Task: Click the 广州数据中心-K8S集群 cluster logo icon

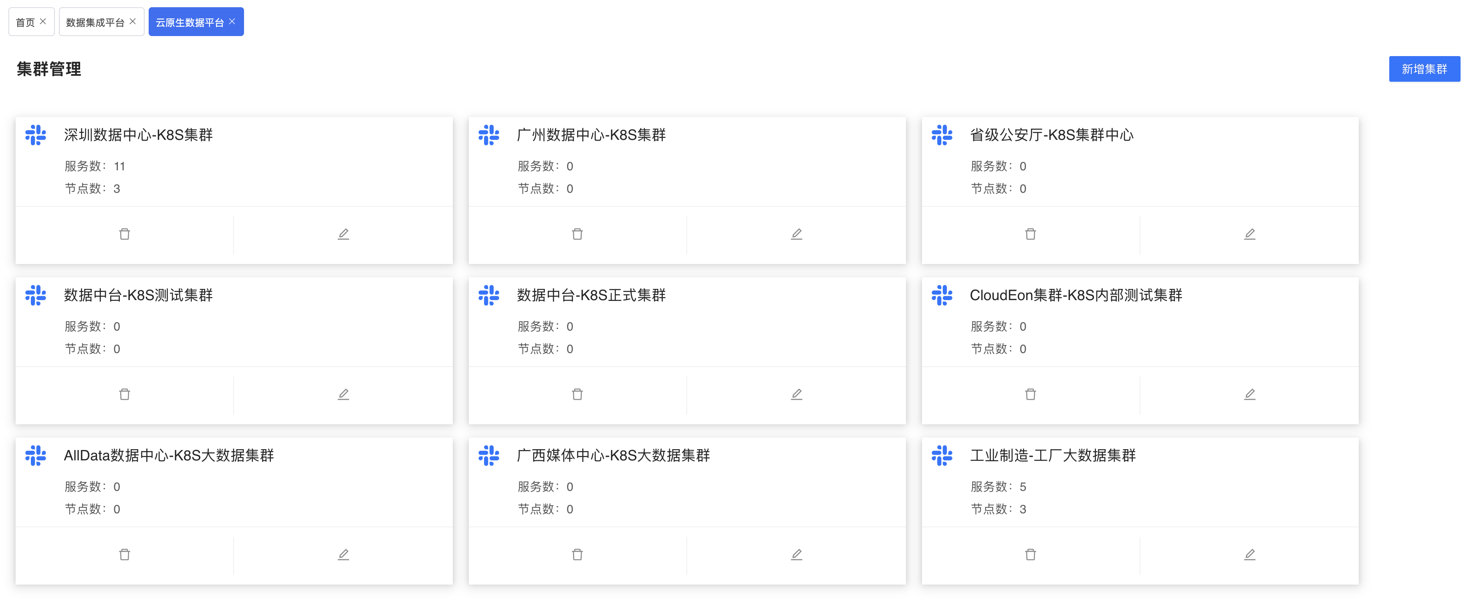Action: click(488, 135)
